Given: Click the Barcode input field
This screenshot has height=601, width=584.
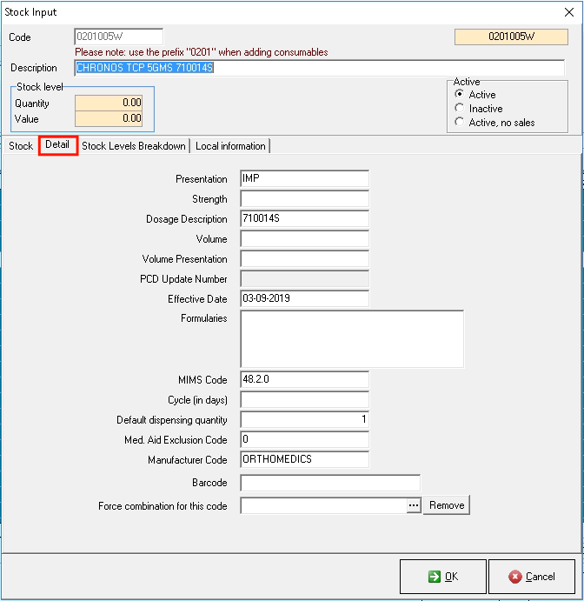Looking at the screenshot, I should coord(329,483).
